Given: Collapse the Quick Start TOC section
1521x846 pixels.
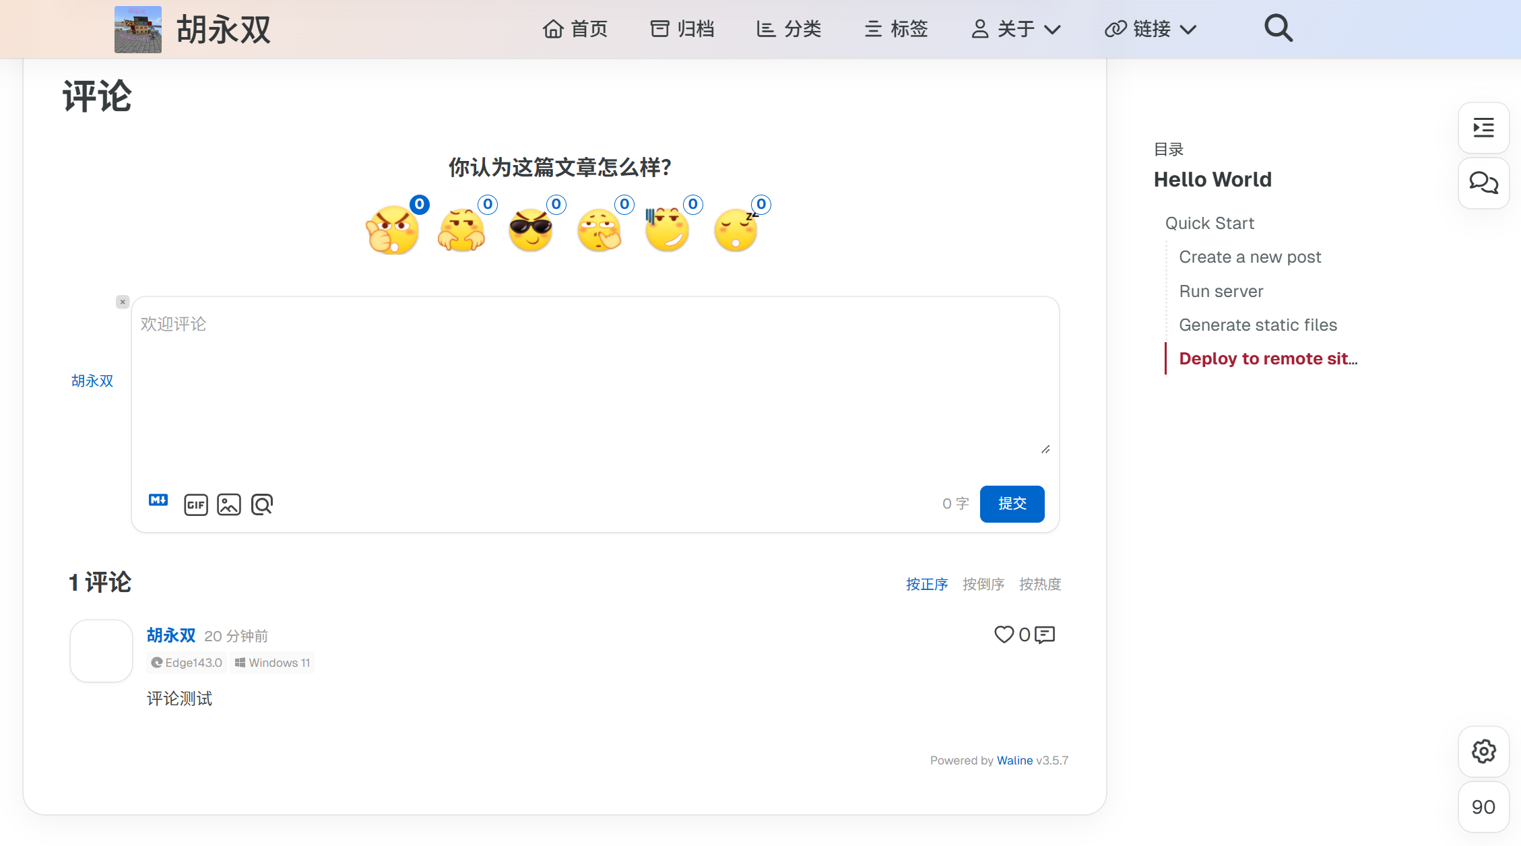Looking at the screenshot, I should [x=1209, y=223].
